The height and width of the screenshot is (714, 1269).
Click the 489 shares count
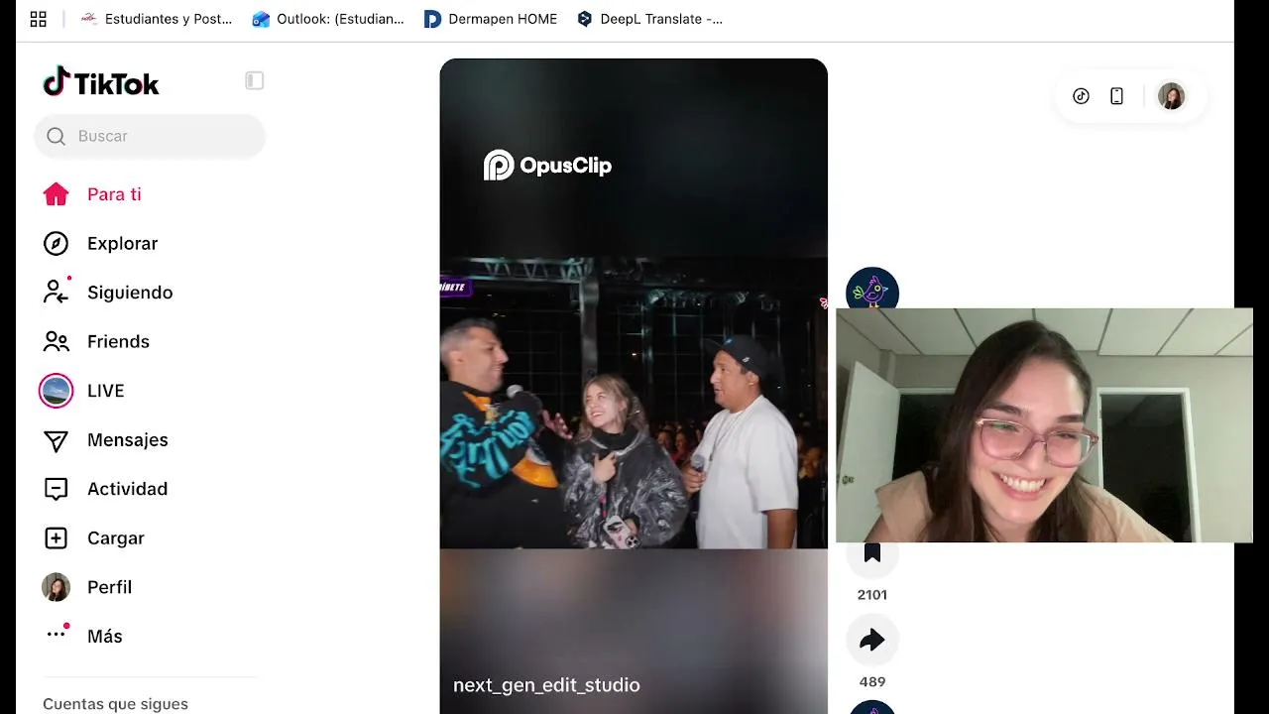click(x=872, y=682)
